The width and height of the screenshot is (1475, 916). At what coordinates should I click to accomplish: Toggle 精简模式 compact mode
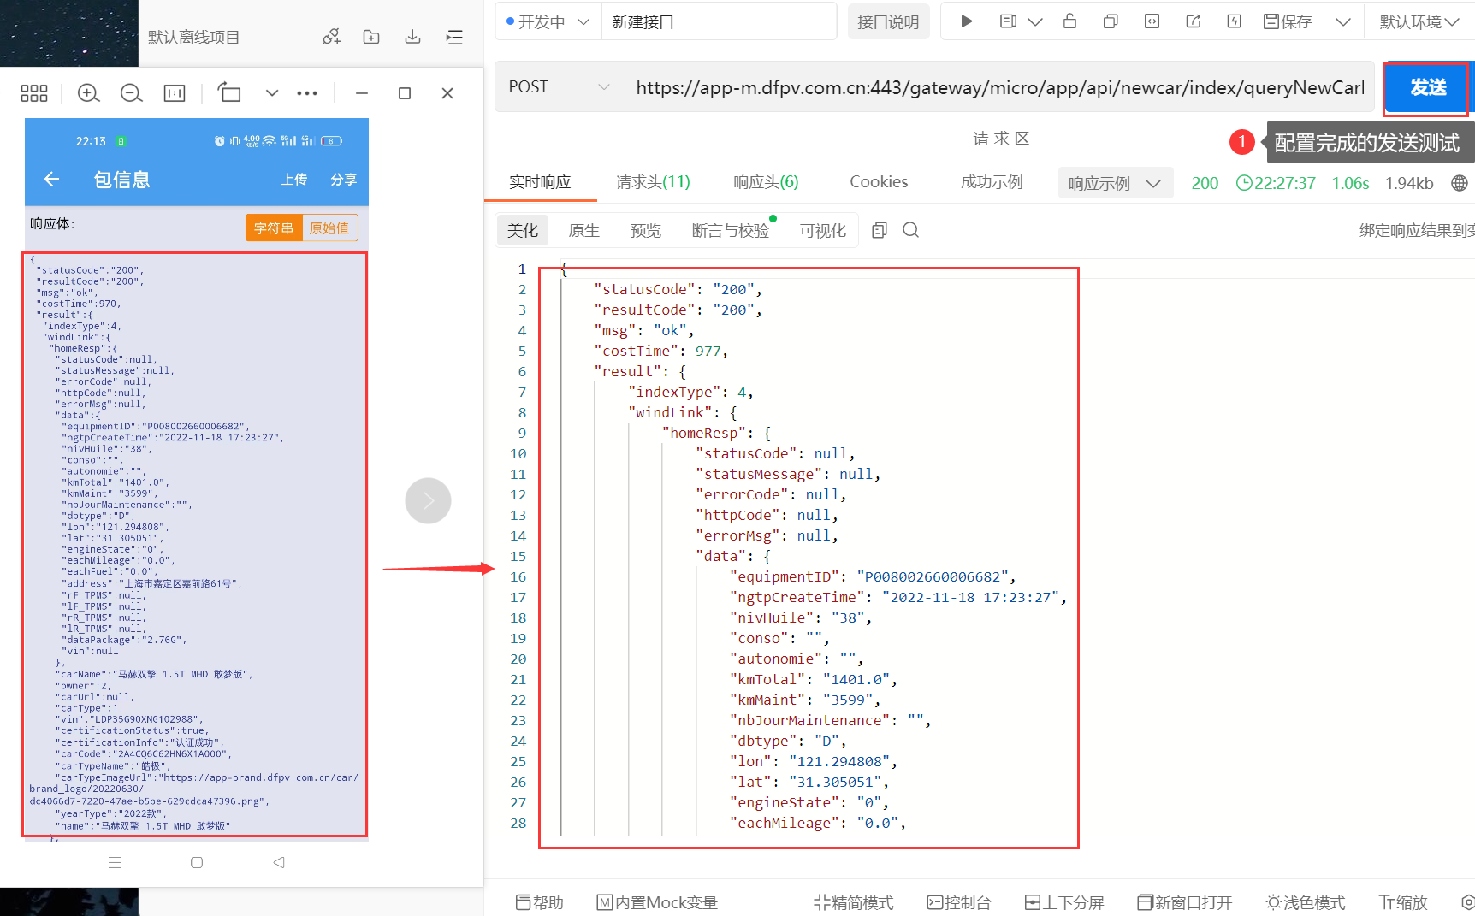tap(853, 902)
